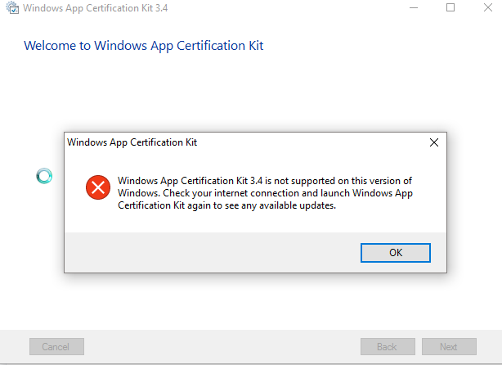Minimize the Certification Kit 3.4 window
The height and width of the screenshot is (365, 502).
click(x=414, y=7)
